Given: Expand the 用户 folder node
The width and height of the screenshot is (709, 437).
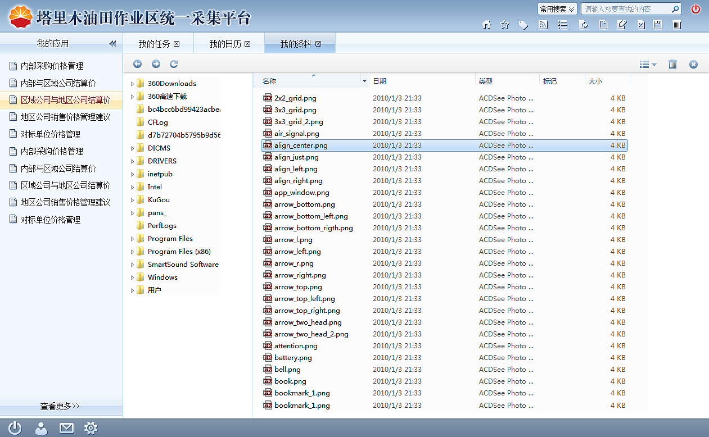Looking at the screenshot, I should coord(132,290).
